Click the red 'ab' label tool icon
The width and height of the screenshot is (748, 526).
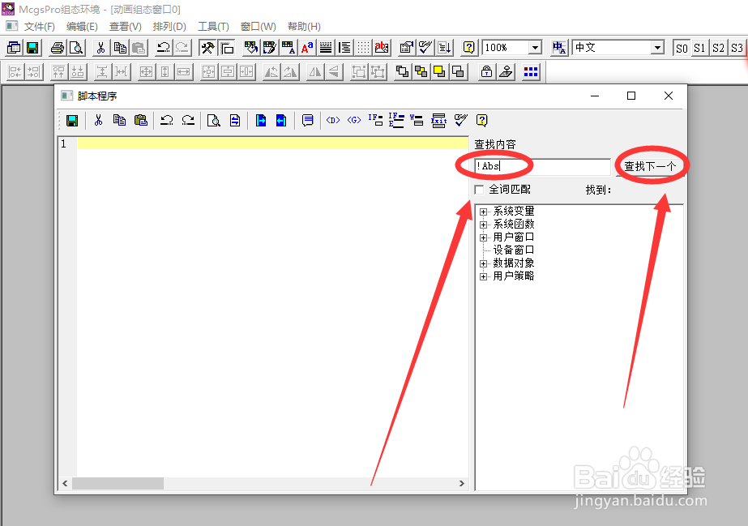click(382, 48)
